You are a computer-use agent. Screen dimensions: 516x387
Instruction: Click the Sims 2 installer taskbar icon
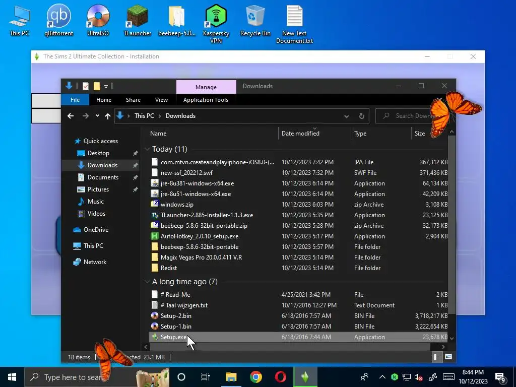pyautogui.click(x=305, y=377)
